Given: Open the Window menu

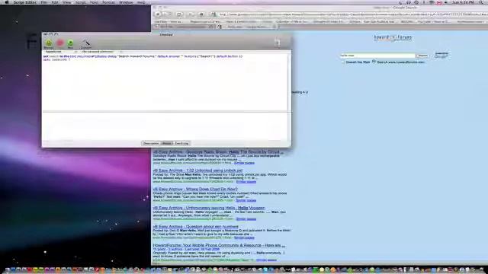Looking at the screenshot, I should click(126, 2).
